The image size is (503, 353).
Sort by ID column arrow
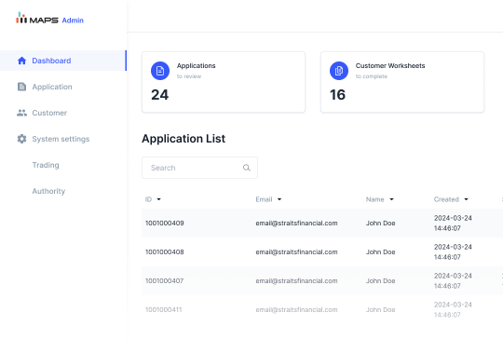(x=158, y=199)
